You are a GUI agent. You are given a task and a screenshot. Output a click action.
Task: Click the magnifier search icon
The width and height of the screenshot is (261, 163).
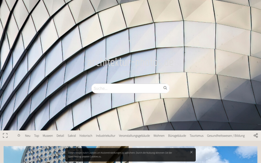165,88
